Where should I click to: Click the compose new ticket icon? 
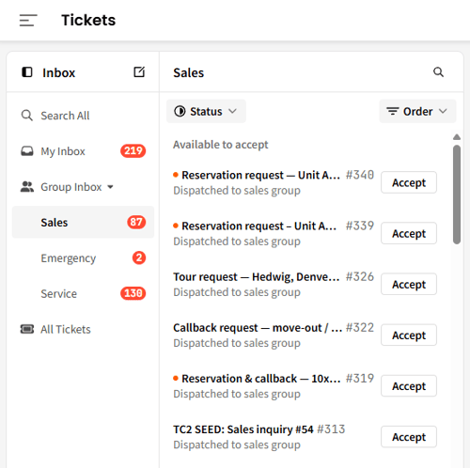(x=139, y=72)
